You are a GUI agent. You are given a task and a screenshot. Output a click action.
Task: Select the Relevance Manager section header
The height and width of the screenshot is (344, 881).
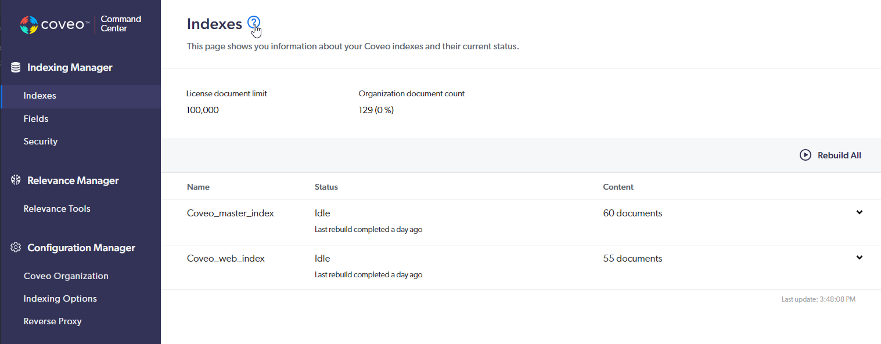tap(73, 180)
